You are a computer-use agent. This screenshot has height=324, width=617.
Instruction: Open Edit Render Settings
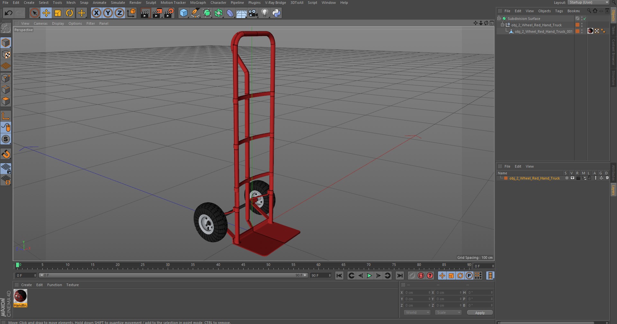coord(169,13)
